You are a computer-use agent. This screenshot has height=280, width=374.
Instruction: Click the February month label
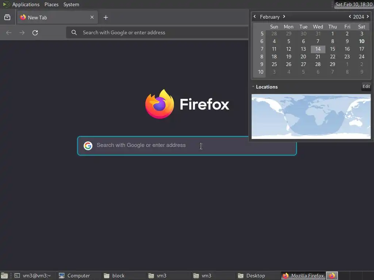pos(270,17)
